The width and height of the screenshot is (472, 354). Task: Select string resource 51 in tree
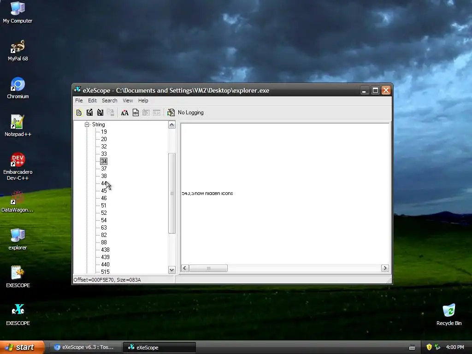[104, 206]
